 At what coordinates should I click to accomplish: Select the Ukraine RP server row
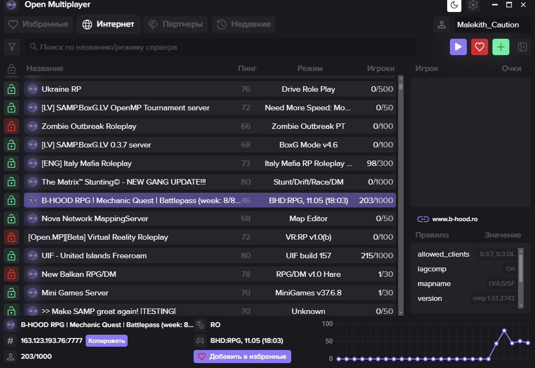[210, 89]
